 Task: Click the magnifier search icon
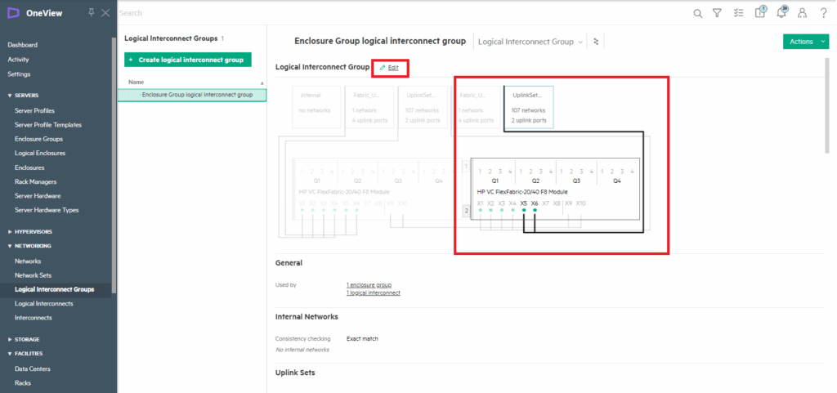[x=698, y=13]
